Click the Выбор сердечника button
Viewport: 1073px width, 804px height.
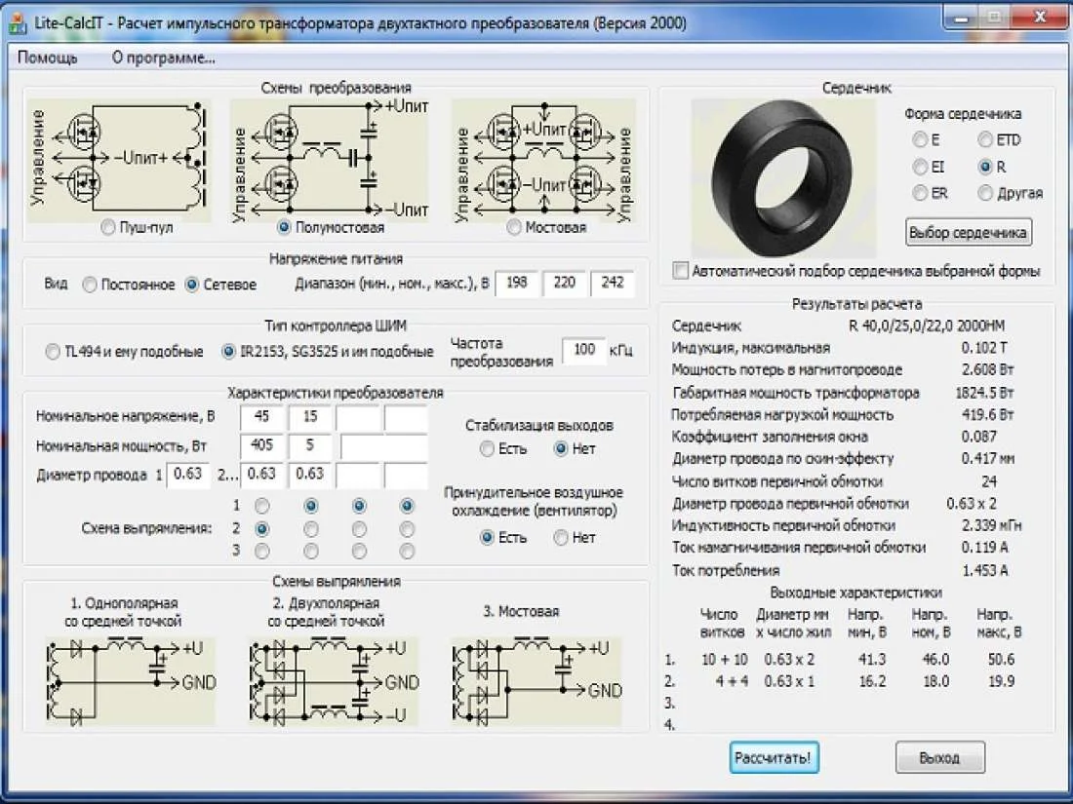968,233
